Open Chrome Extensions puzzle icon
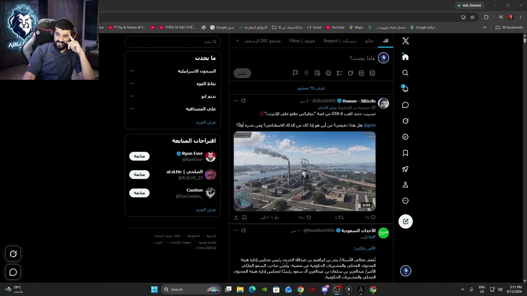The image size is (527, 296). [486, 17]
